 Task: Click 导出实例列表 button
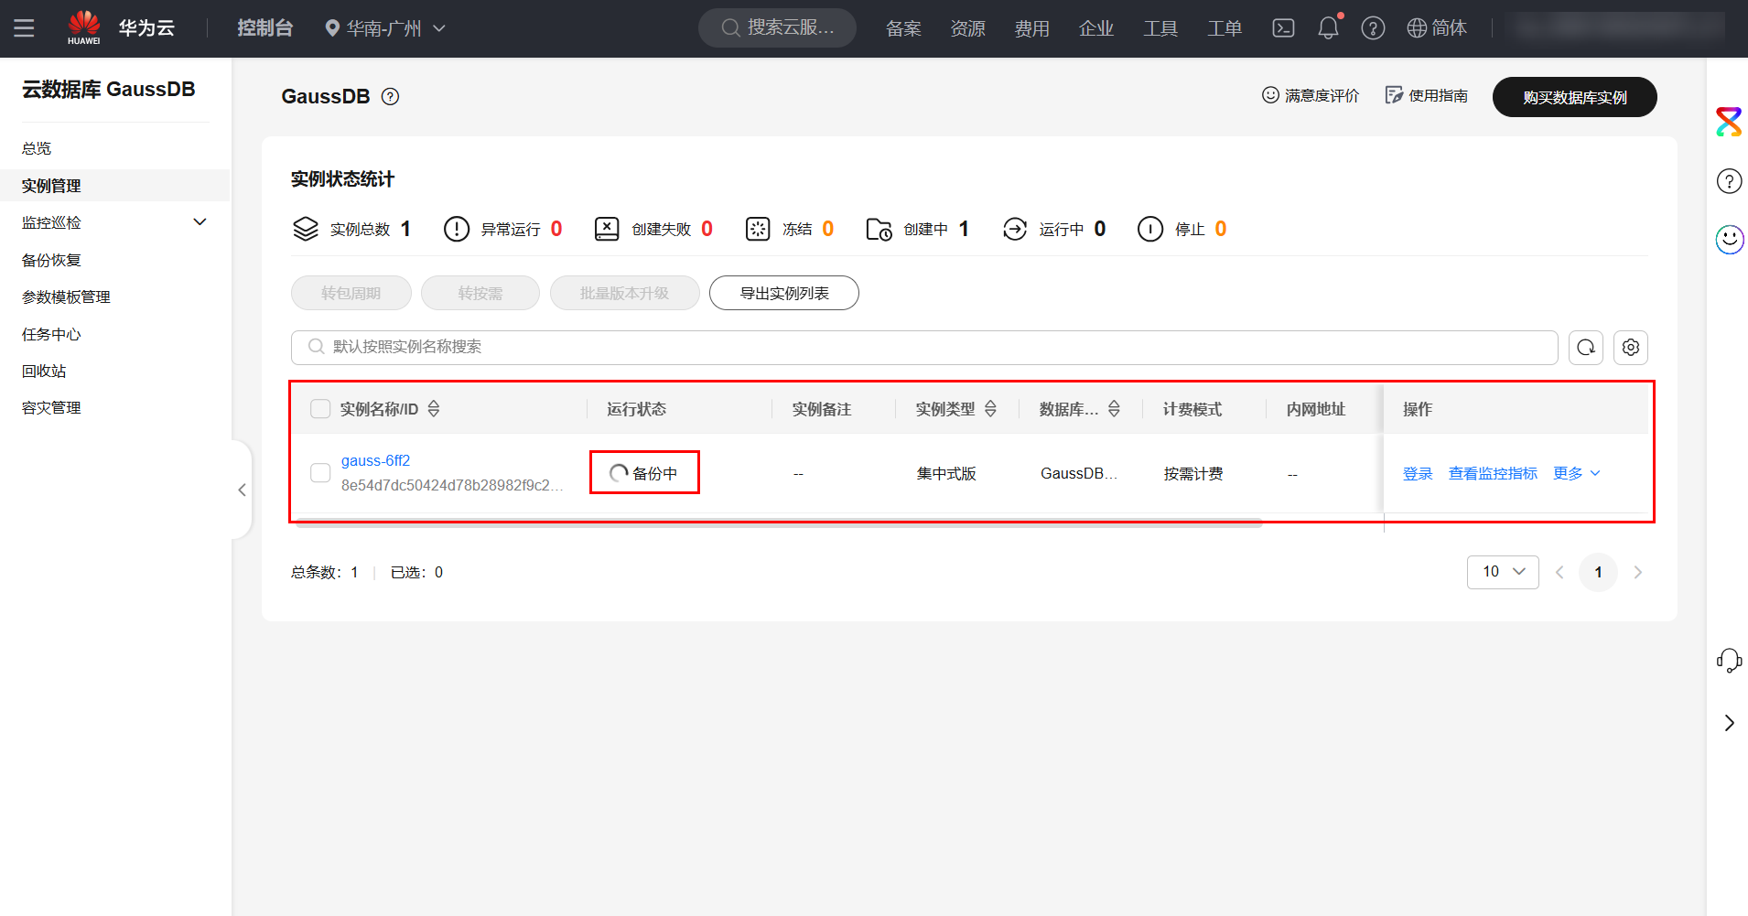(x=784, y=293)
